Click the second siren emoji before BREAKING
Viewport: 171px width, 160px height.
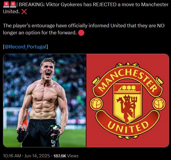point(13,4)
